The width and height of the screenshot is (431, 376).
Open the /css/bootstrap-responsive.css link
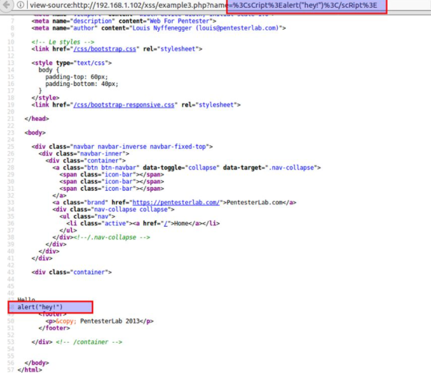124,105
